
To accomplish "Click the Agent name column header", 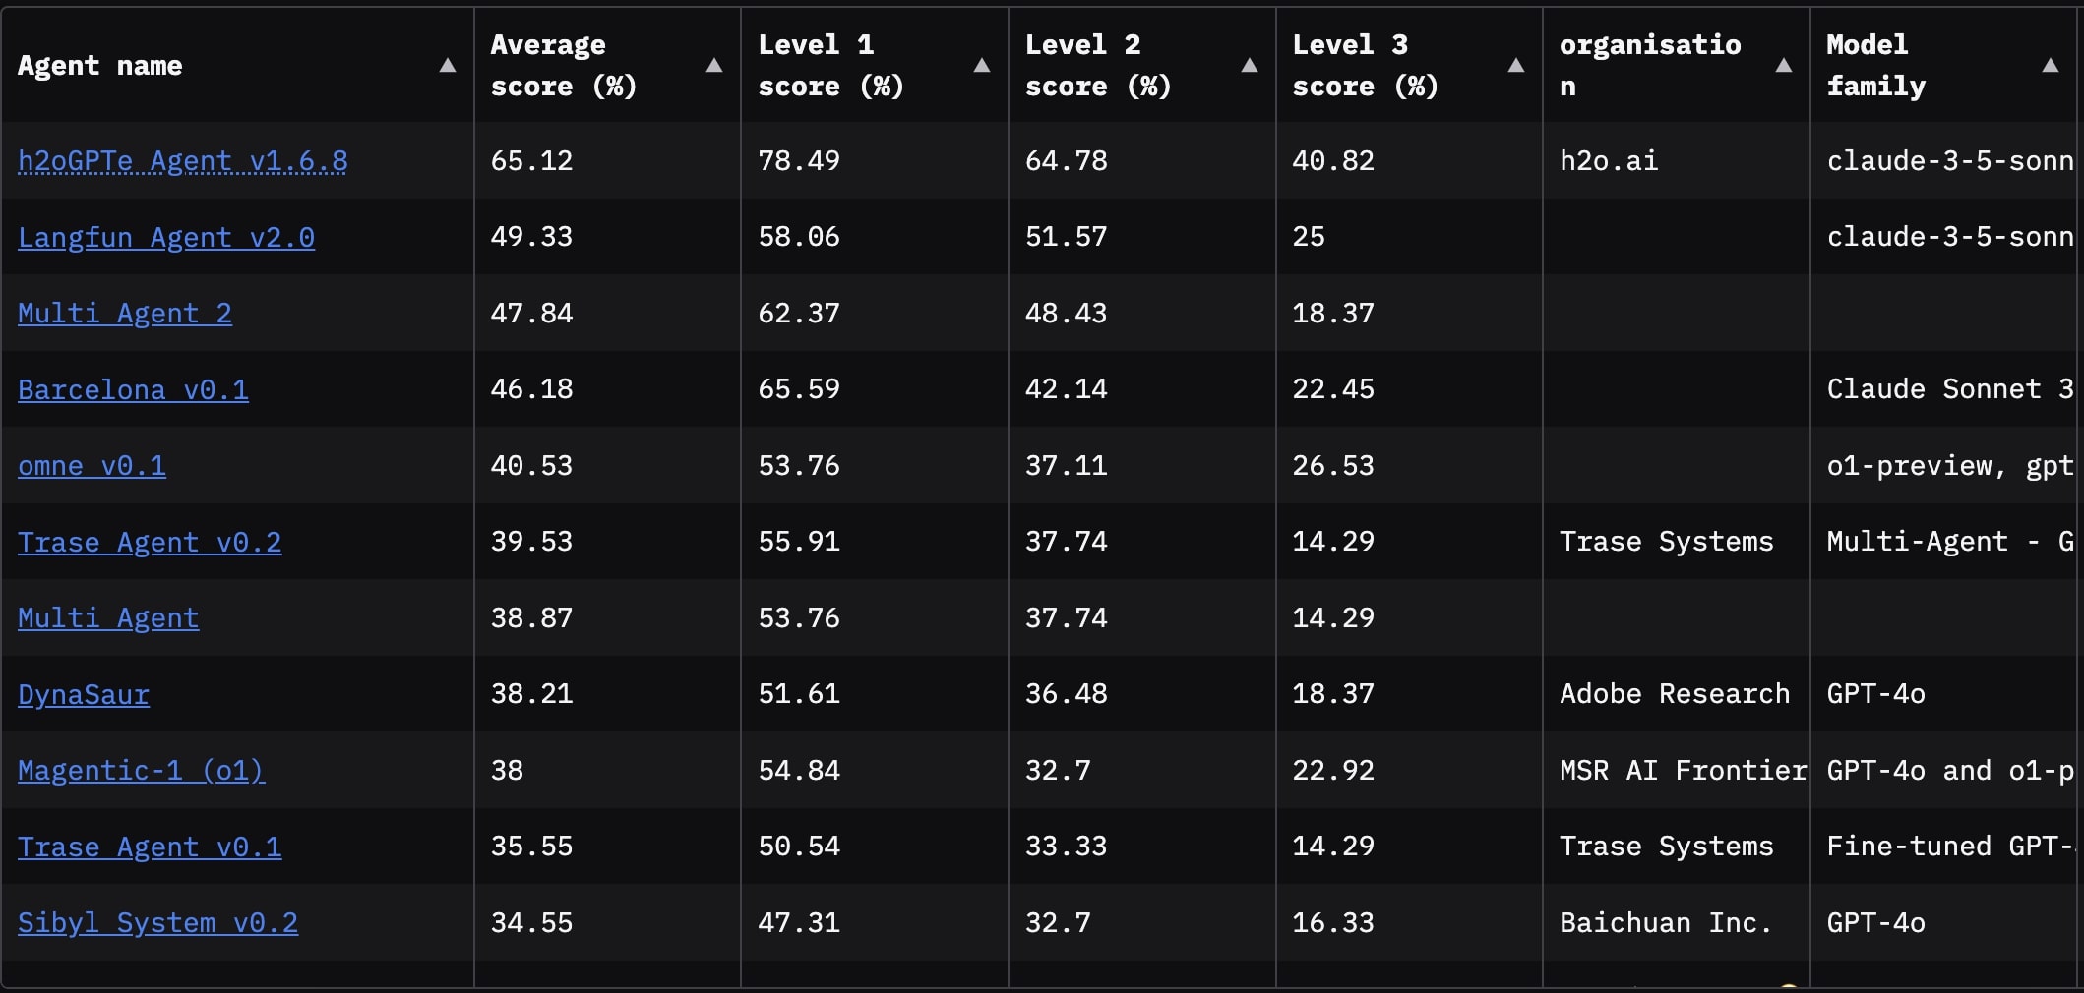I will pyautogui.click(x=100, y=66).
